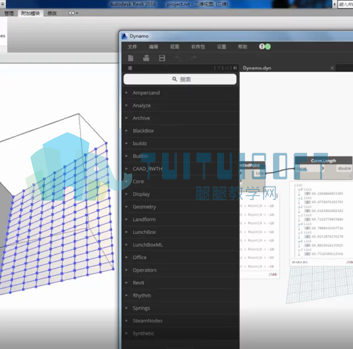Open the 文件 menu in Dynamo
The image size is (353, 349).
133,47
